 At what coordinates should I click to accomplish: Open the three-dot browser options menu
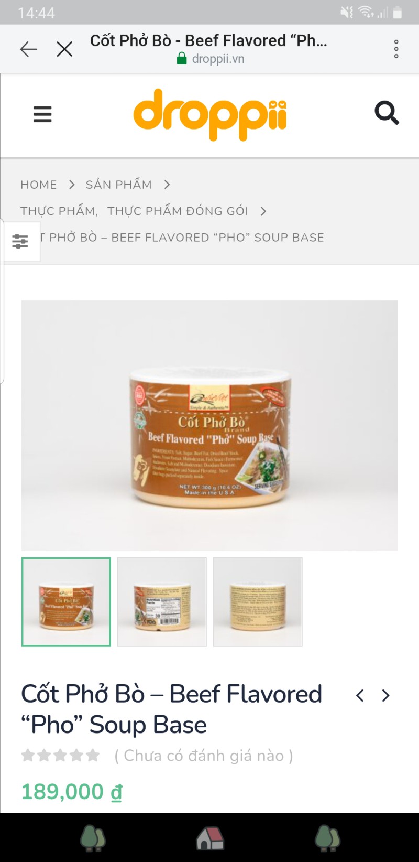click(x=396, y=49)
